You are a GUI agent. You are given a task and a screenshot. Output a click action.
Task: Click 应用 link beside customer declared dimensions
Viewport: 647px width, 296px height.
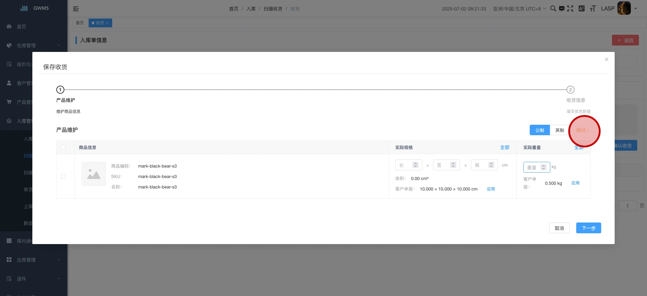click(x=491, y=189)
